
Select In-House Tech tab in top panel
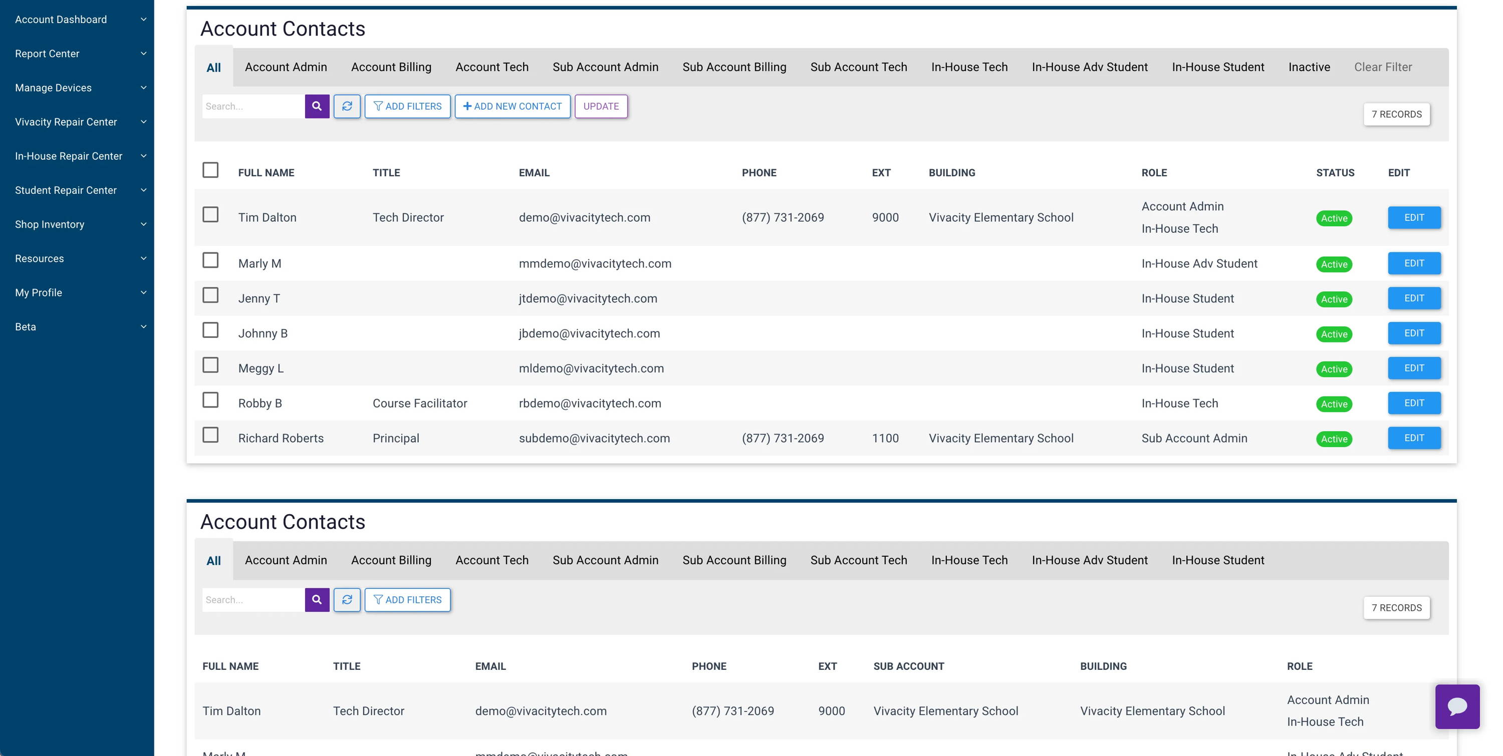click(x=969, y=67)
